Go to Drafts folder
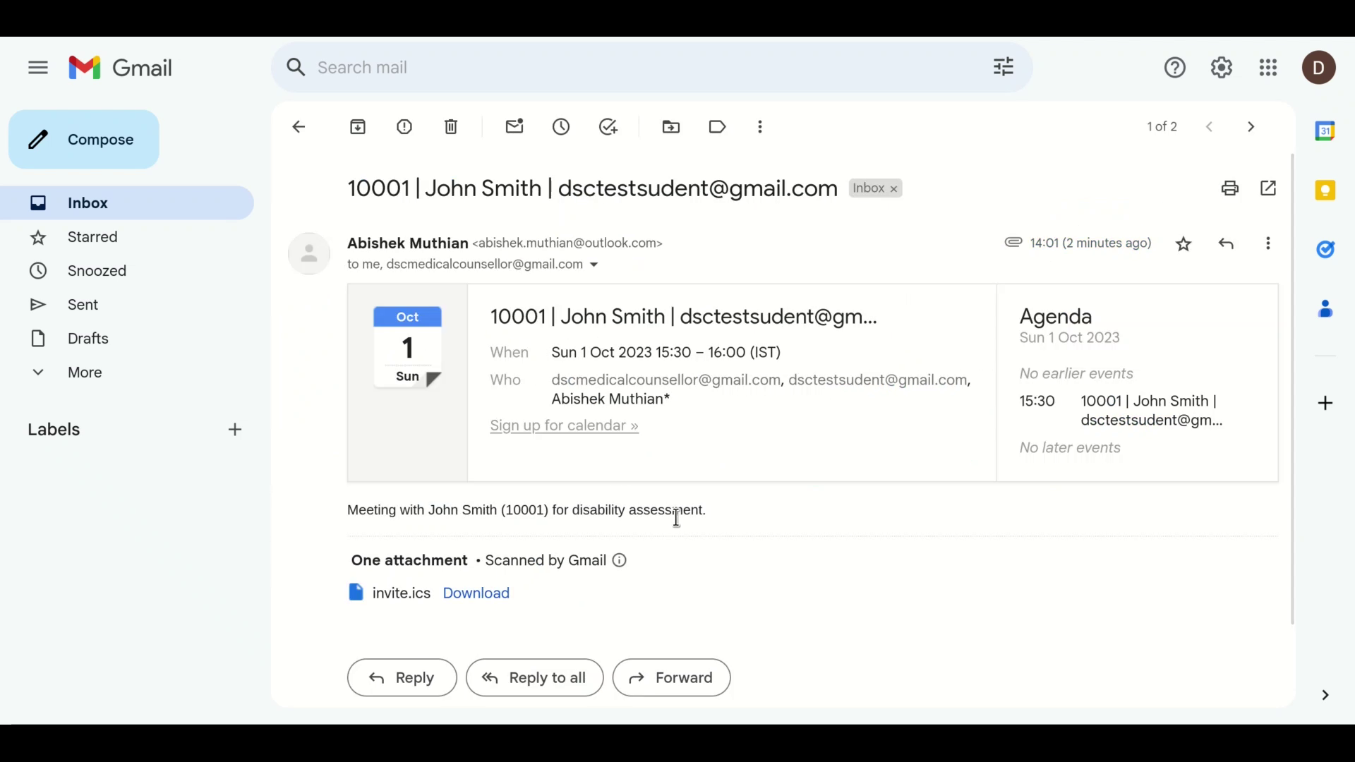The image size is (1355, 762). [88, 339]
